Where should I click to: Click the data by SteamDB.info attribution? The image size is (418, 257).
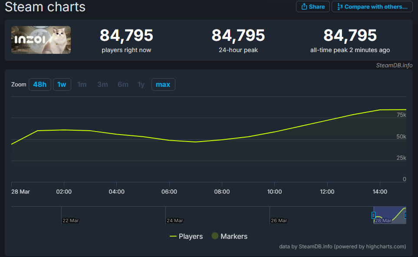(x=342, y=246)
